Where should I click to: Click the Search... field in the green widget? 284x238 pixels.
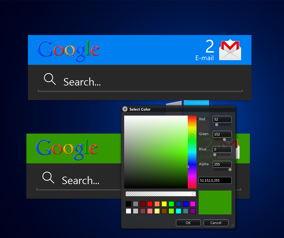coord(79,181)
